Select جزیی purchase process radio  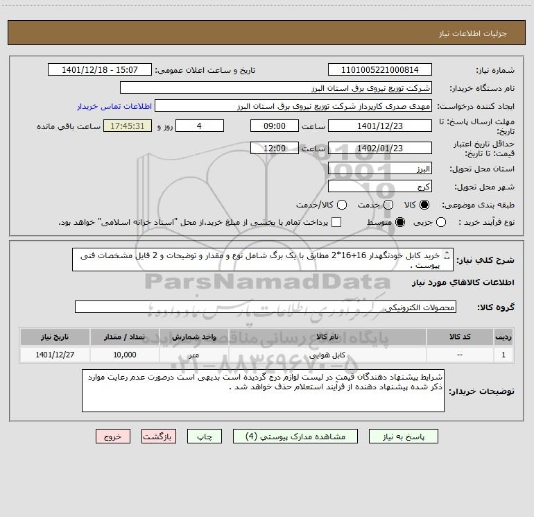pyautogui.click(x=440, y=222)
